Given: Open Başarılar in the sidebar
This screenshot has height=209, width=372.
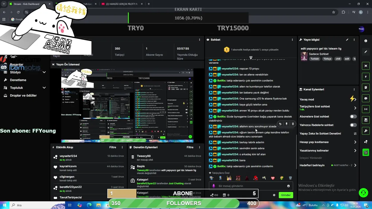Looking at the screenshot, I should pos(17,65).
